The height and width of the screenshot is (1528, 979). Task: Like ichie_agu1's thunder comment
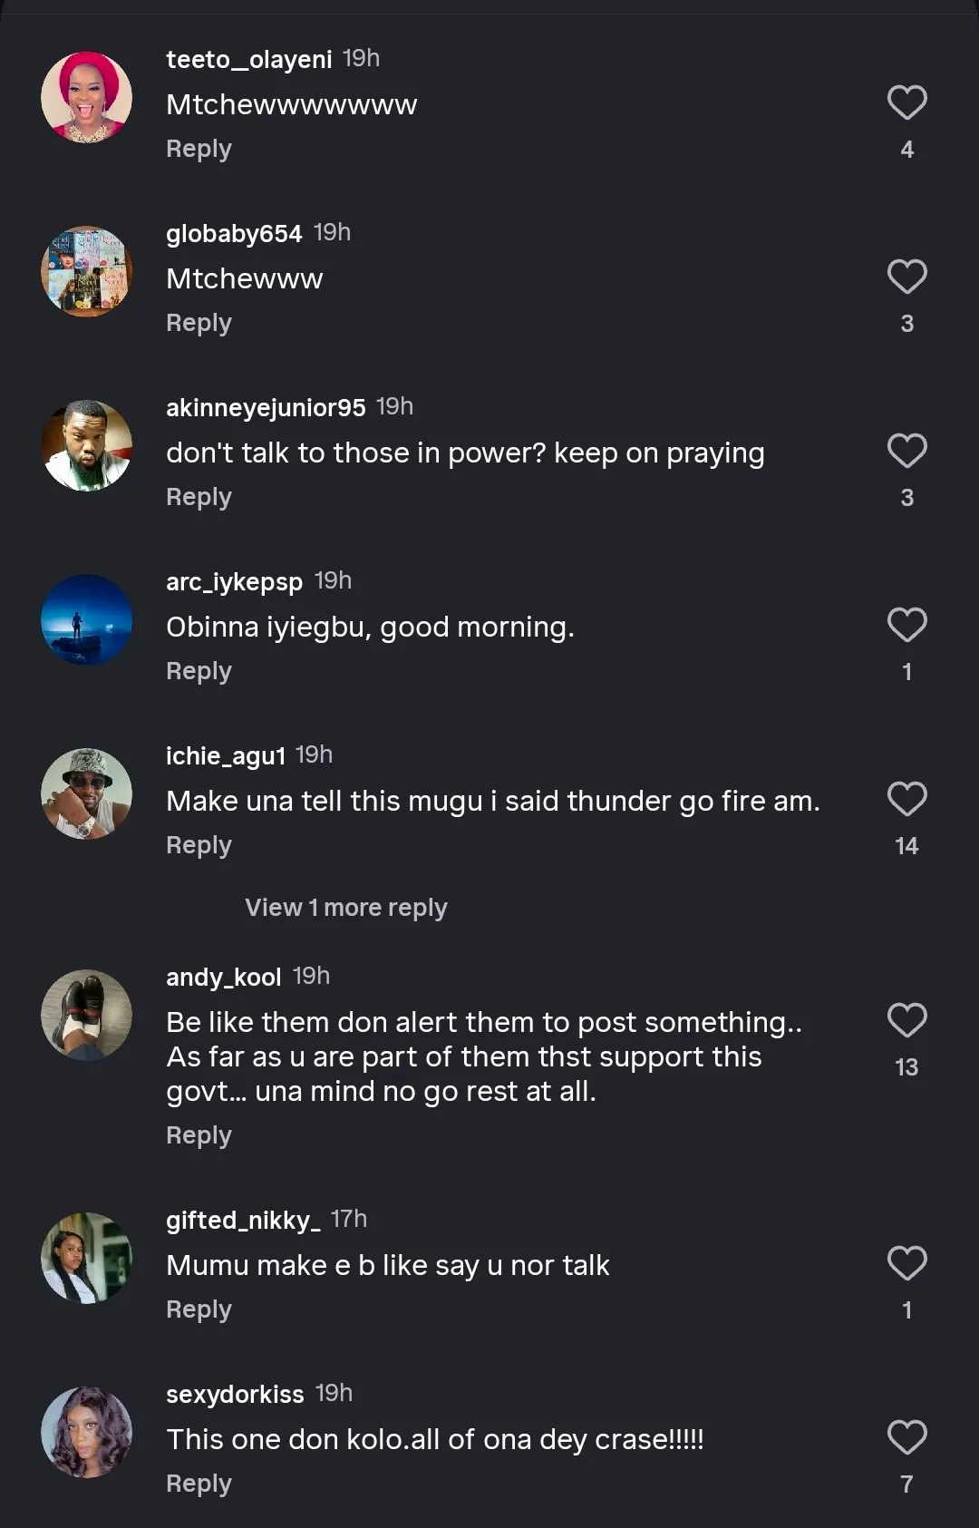[x=906, y=800]
